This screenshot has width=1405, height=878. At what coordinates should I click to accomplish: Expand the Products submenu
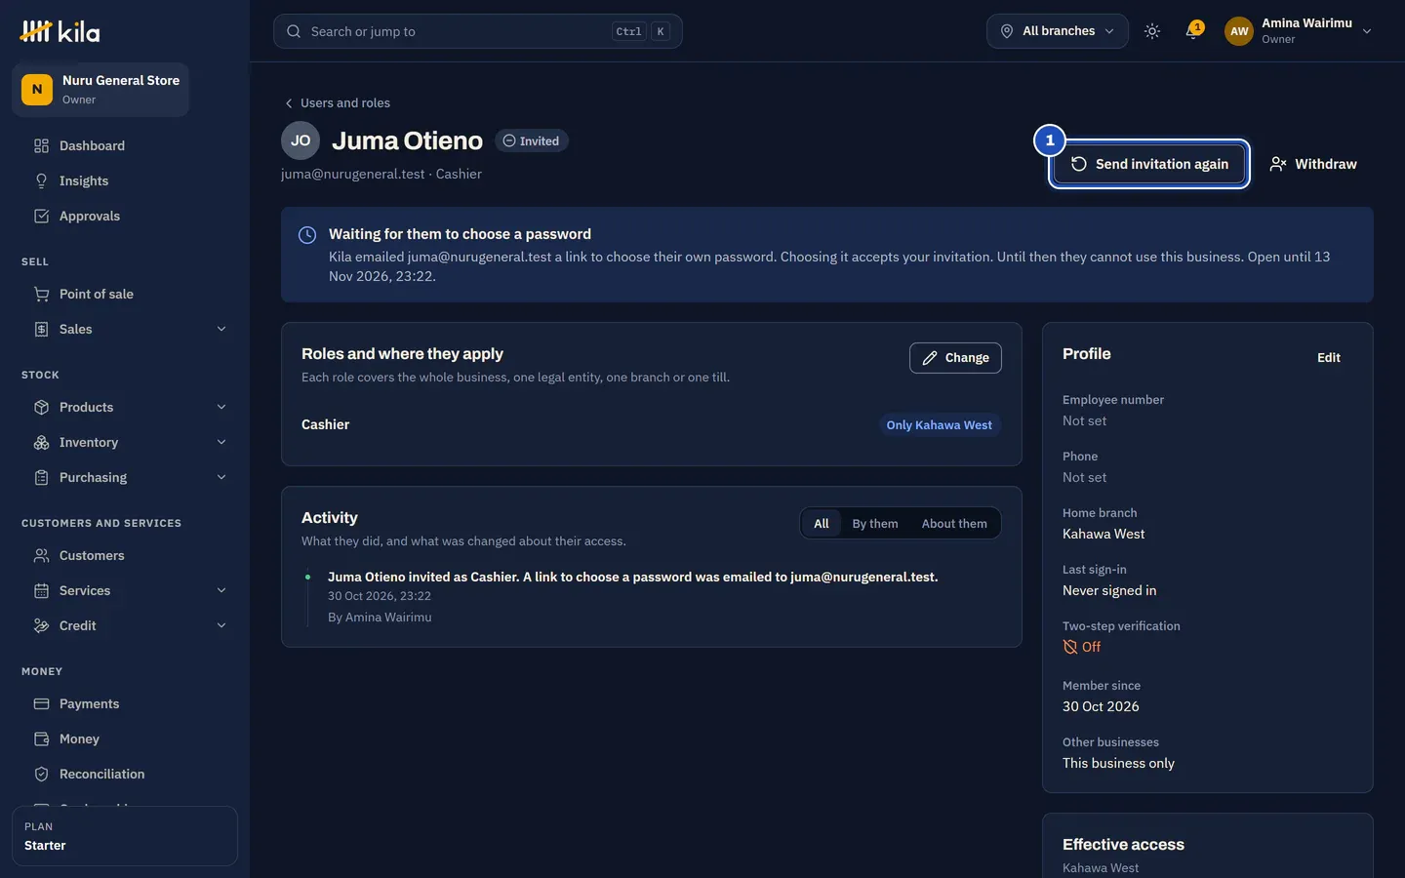(221, 407)
